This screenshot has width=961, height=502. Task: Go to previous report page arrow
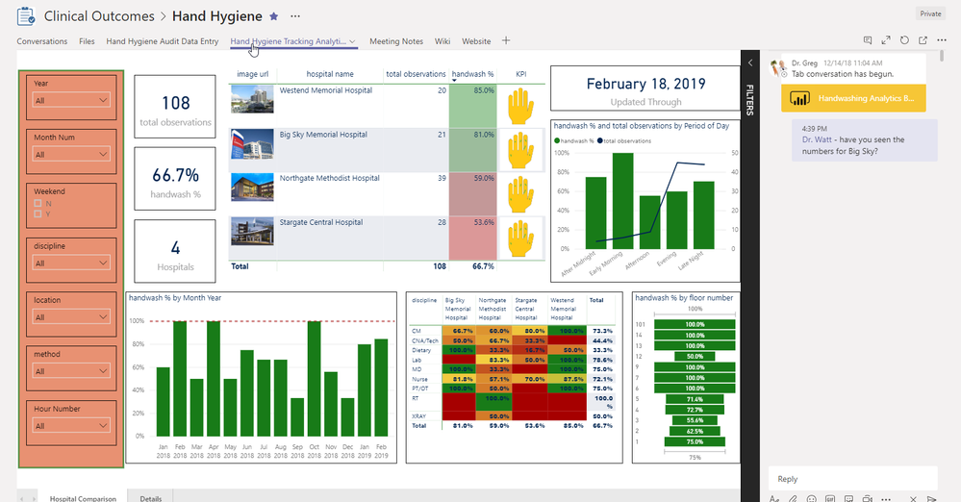[x=21, y=499]
